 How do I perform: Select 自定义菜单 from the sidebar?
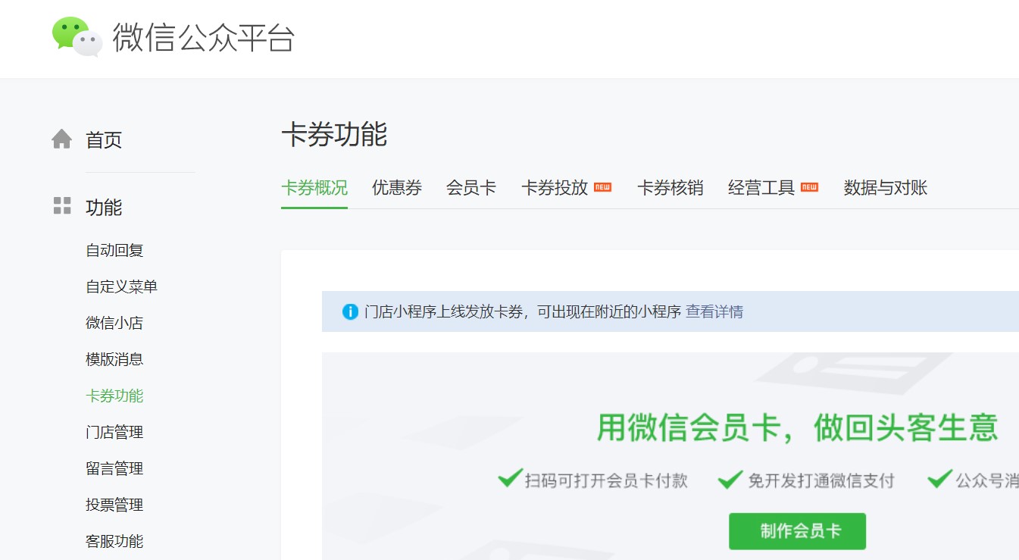point(121,286)
